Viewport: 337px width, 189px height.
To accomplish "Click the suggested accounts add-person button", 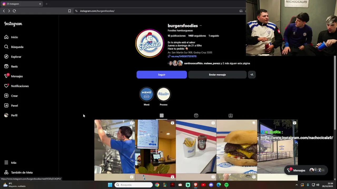I will [252, 75].
